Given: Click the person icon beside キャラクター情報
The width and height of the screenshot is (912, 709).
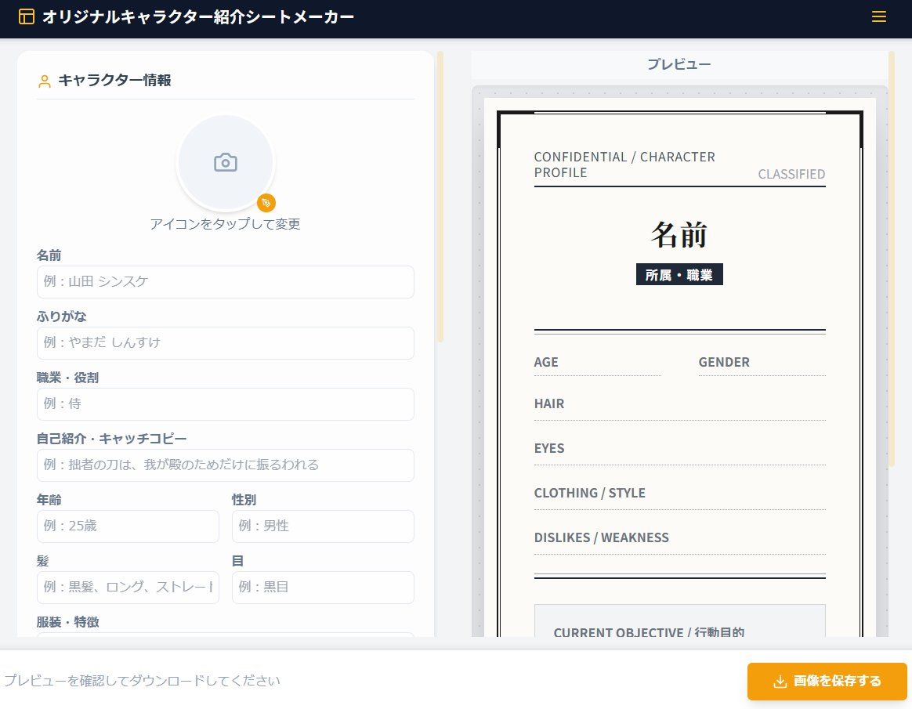Looking at the screenshot, I should [45, 81].
